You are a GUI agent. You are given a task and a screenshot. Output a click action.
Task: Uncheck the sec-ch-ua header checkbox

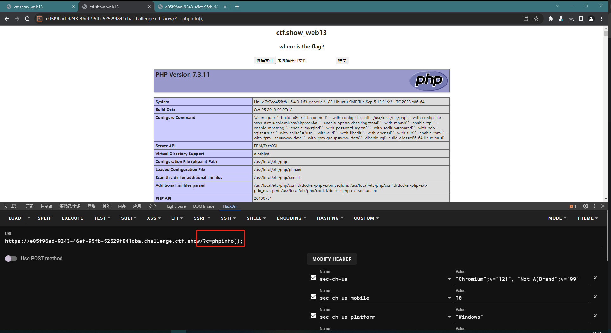313,278
